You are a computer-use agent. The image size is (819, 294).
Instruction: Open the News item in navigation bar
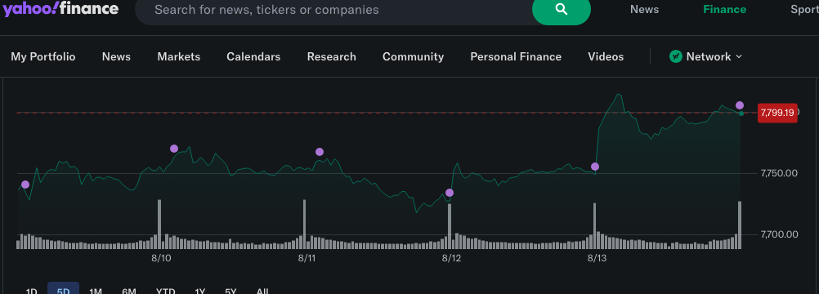(x=116, y=56)
